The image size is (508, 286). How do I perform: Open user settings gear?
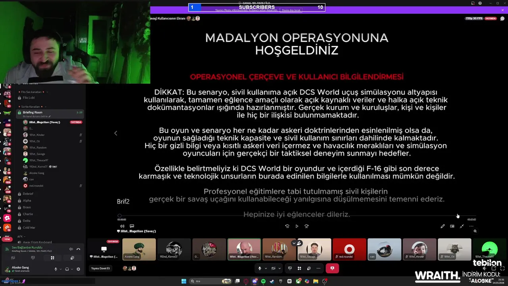[78, 269]
